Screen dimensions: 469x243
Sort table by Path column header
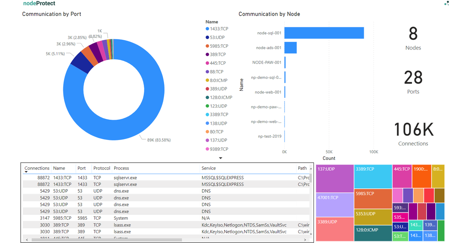[x=302, y=168]
